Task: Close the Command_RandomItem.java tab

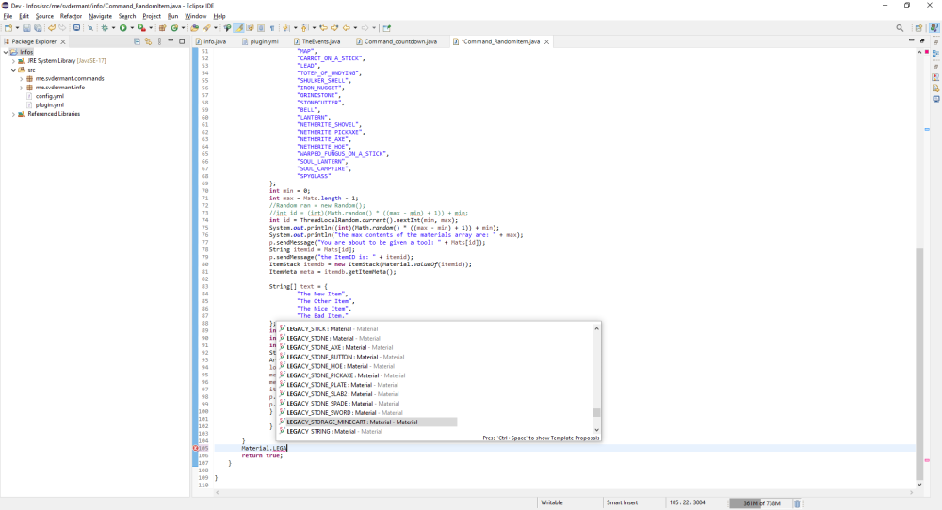Action: click(x=546, y=41)
